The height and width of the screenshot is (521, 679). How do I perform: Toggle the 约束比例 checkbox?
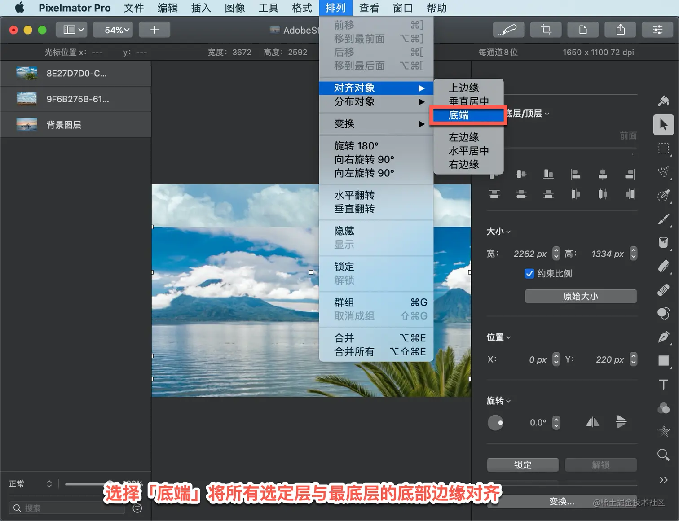(529, 274)
